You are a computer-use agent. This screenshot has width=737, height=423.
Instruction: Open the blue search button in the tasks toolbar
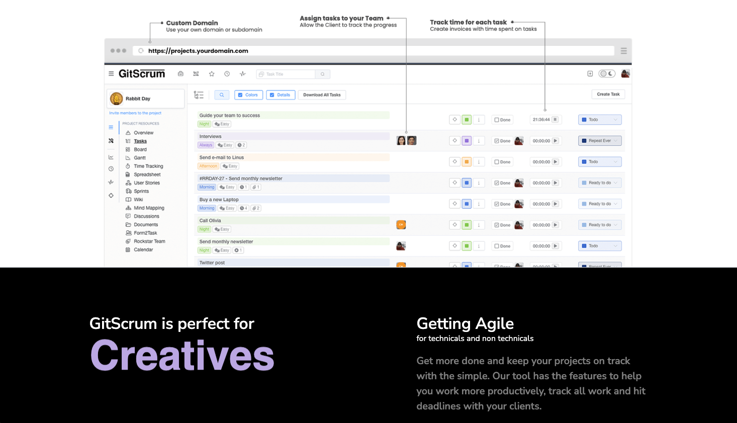coord(222,95)
